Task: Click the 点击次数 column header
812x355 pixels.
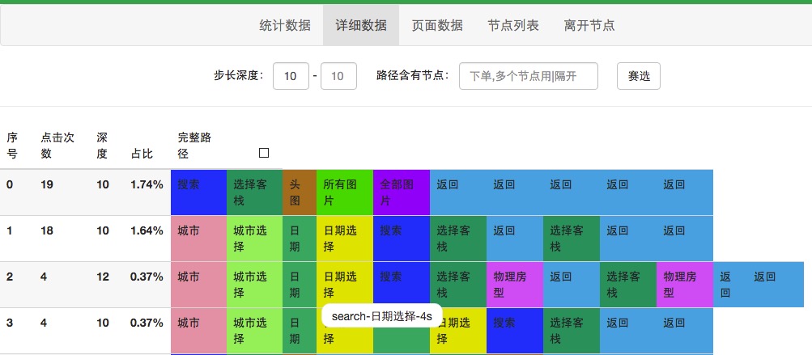Action: coord(57,146)
